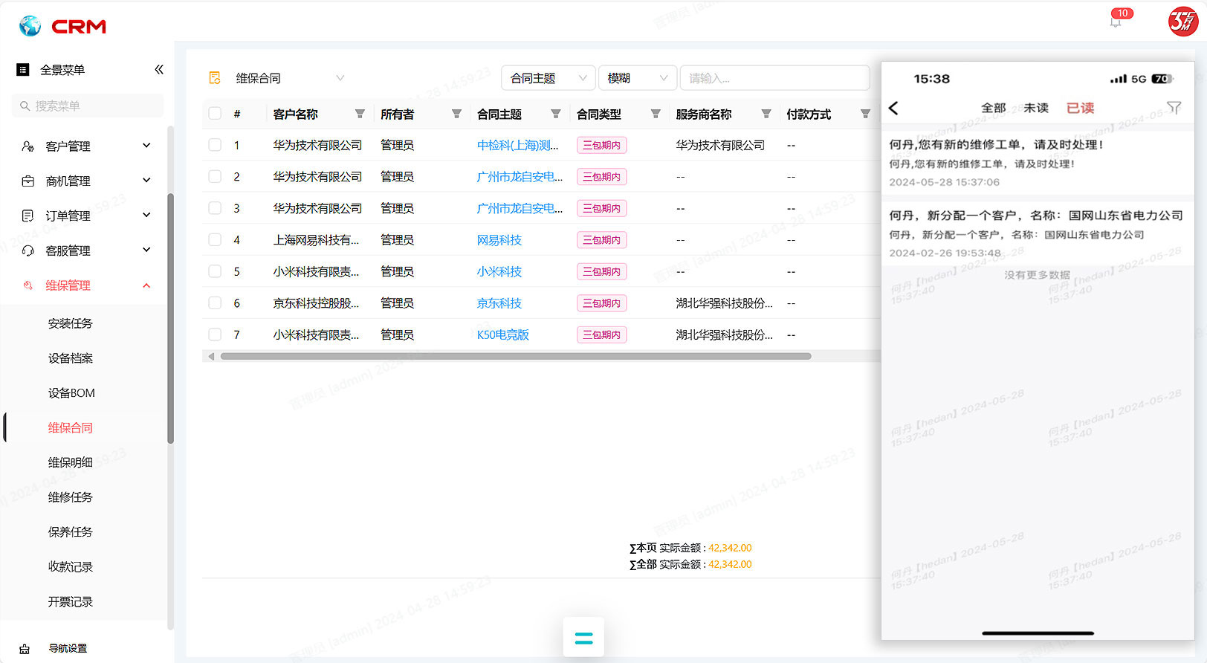The image size is (1207, 663).
Task: Click the 订单管理 document icon
Action: [x=28, y=216]
